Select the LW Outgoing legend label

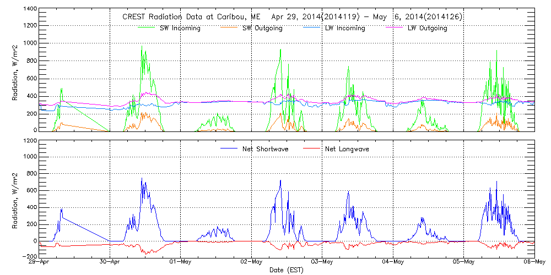427,28
